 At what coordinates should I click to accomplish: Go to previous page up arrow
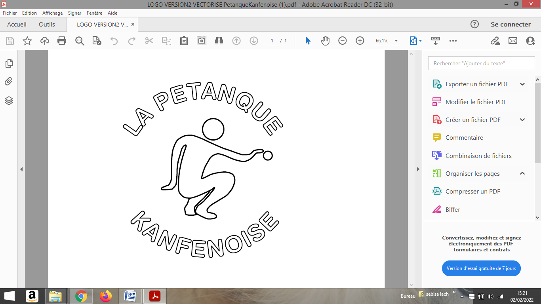click(236, 41)
